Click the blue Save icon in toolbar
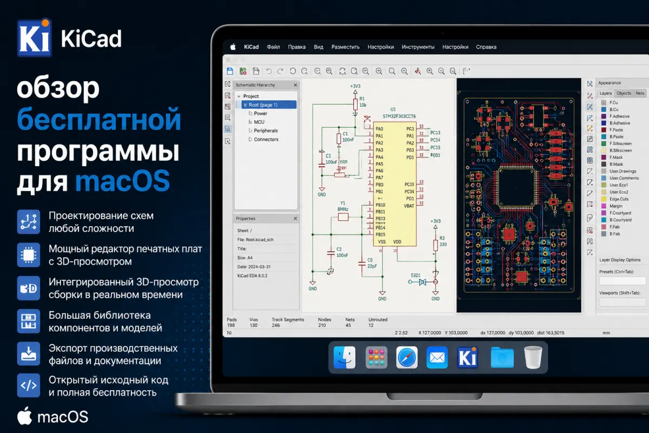Screen dimensions: 649x433 (x=230, y=71)
